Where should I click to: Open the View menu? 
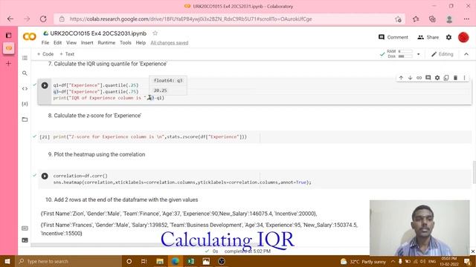pos(71,43)
